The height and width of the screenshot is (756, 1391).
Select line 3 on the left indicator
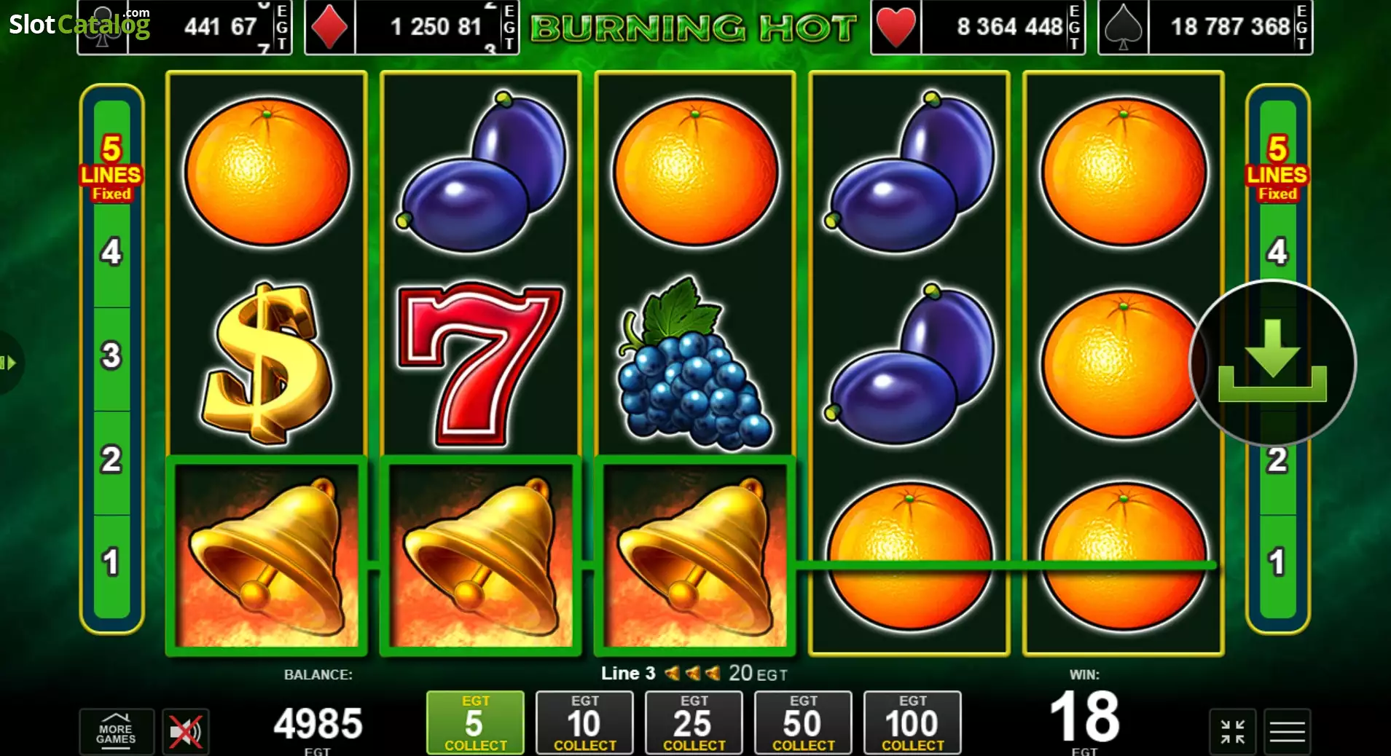pyautogui.click(x=111, y=356)
